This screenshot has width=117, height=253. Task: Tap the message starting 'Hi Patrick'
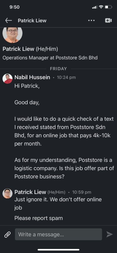[x=64, y=131]
